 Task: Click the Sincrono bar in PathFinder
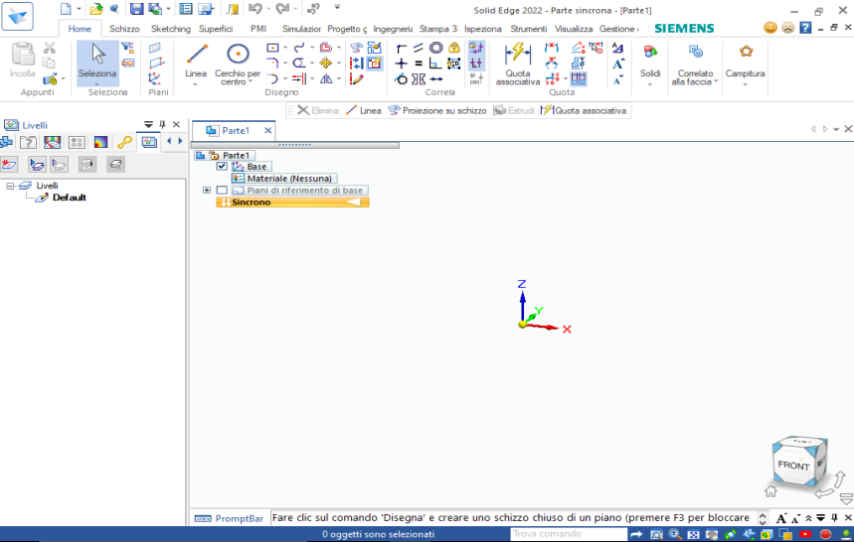[x=293, y=203]
